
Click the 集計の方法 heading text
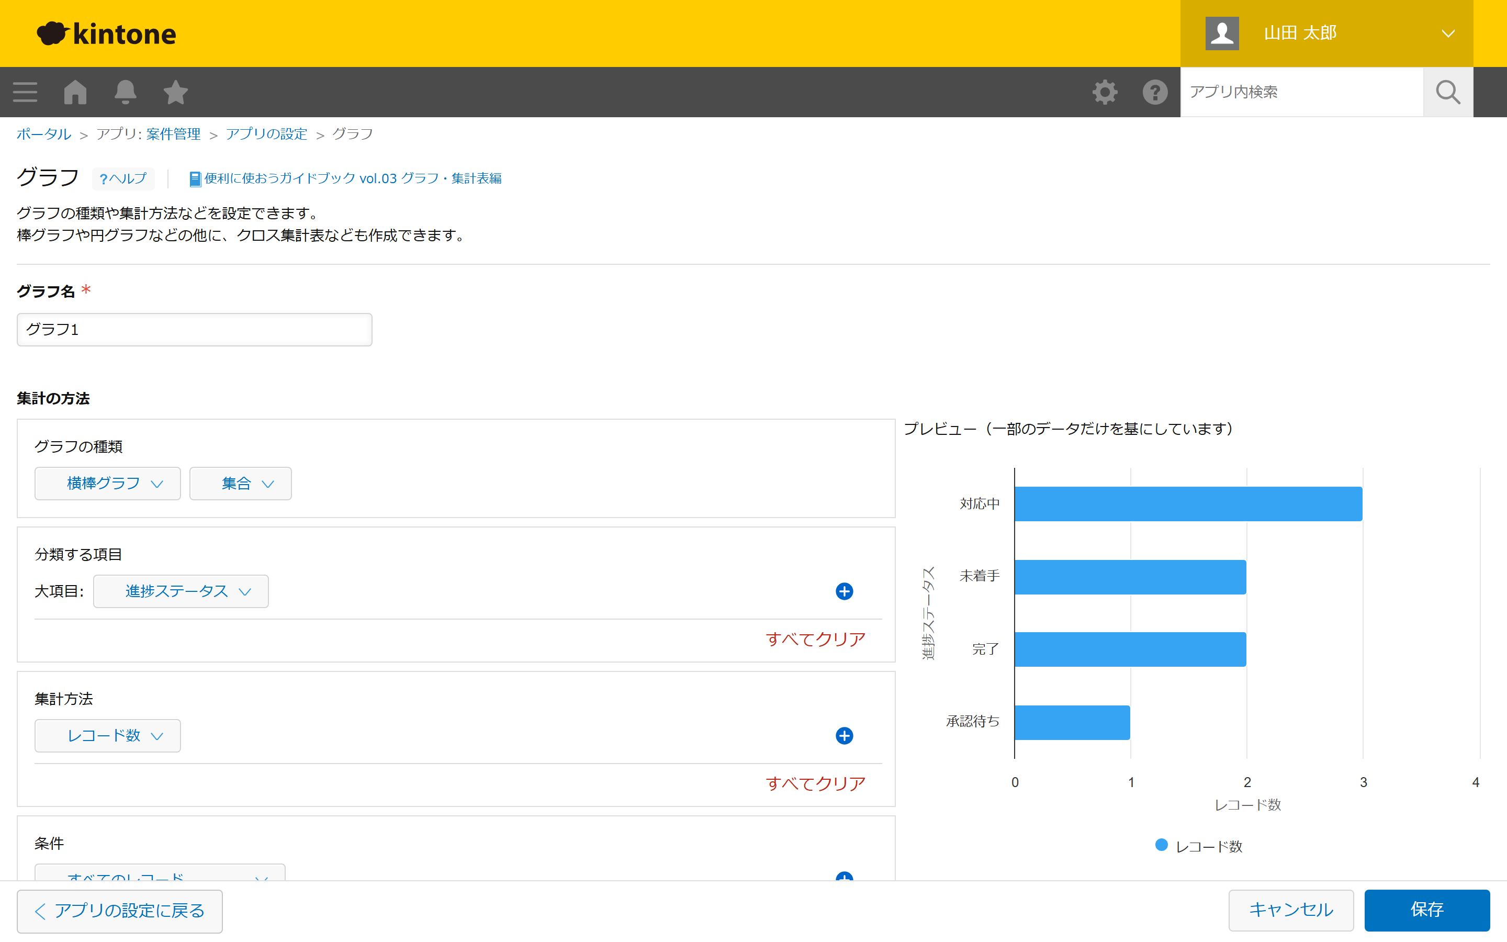click(x=53, y=399)
